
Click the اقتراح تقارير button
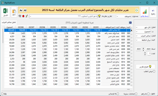pos(145,67)
